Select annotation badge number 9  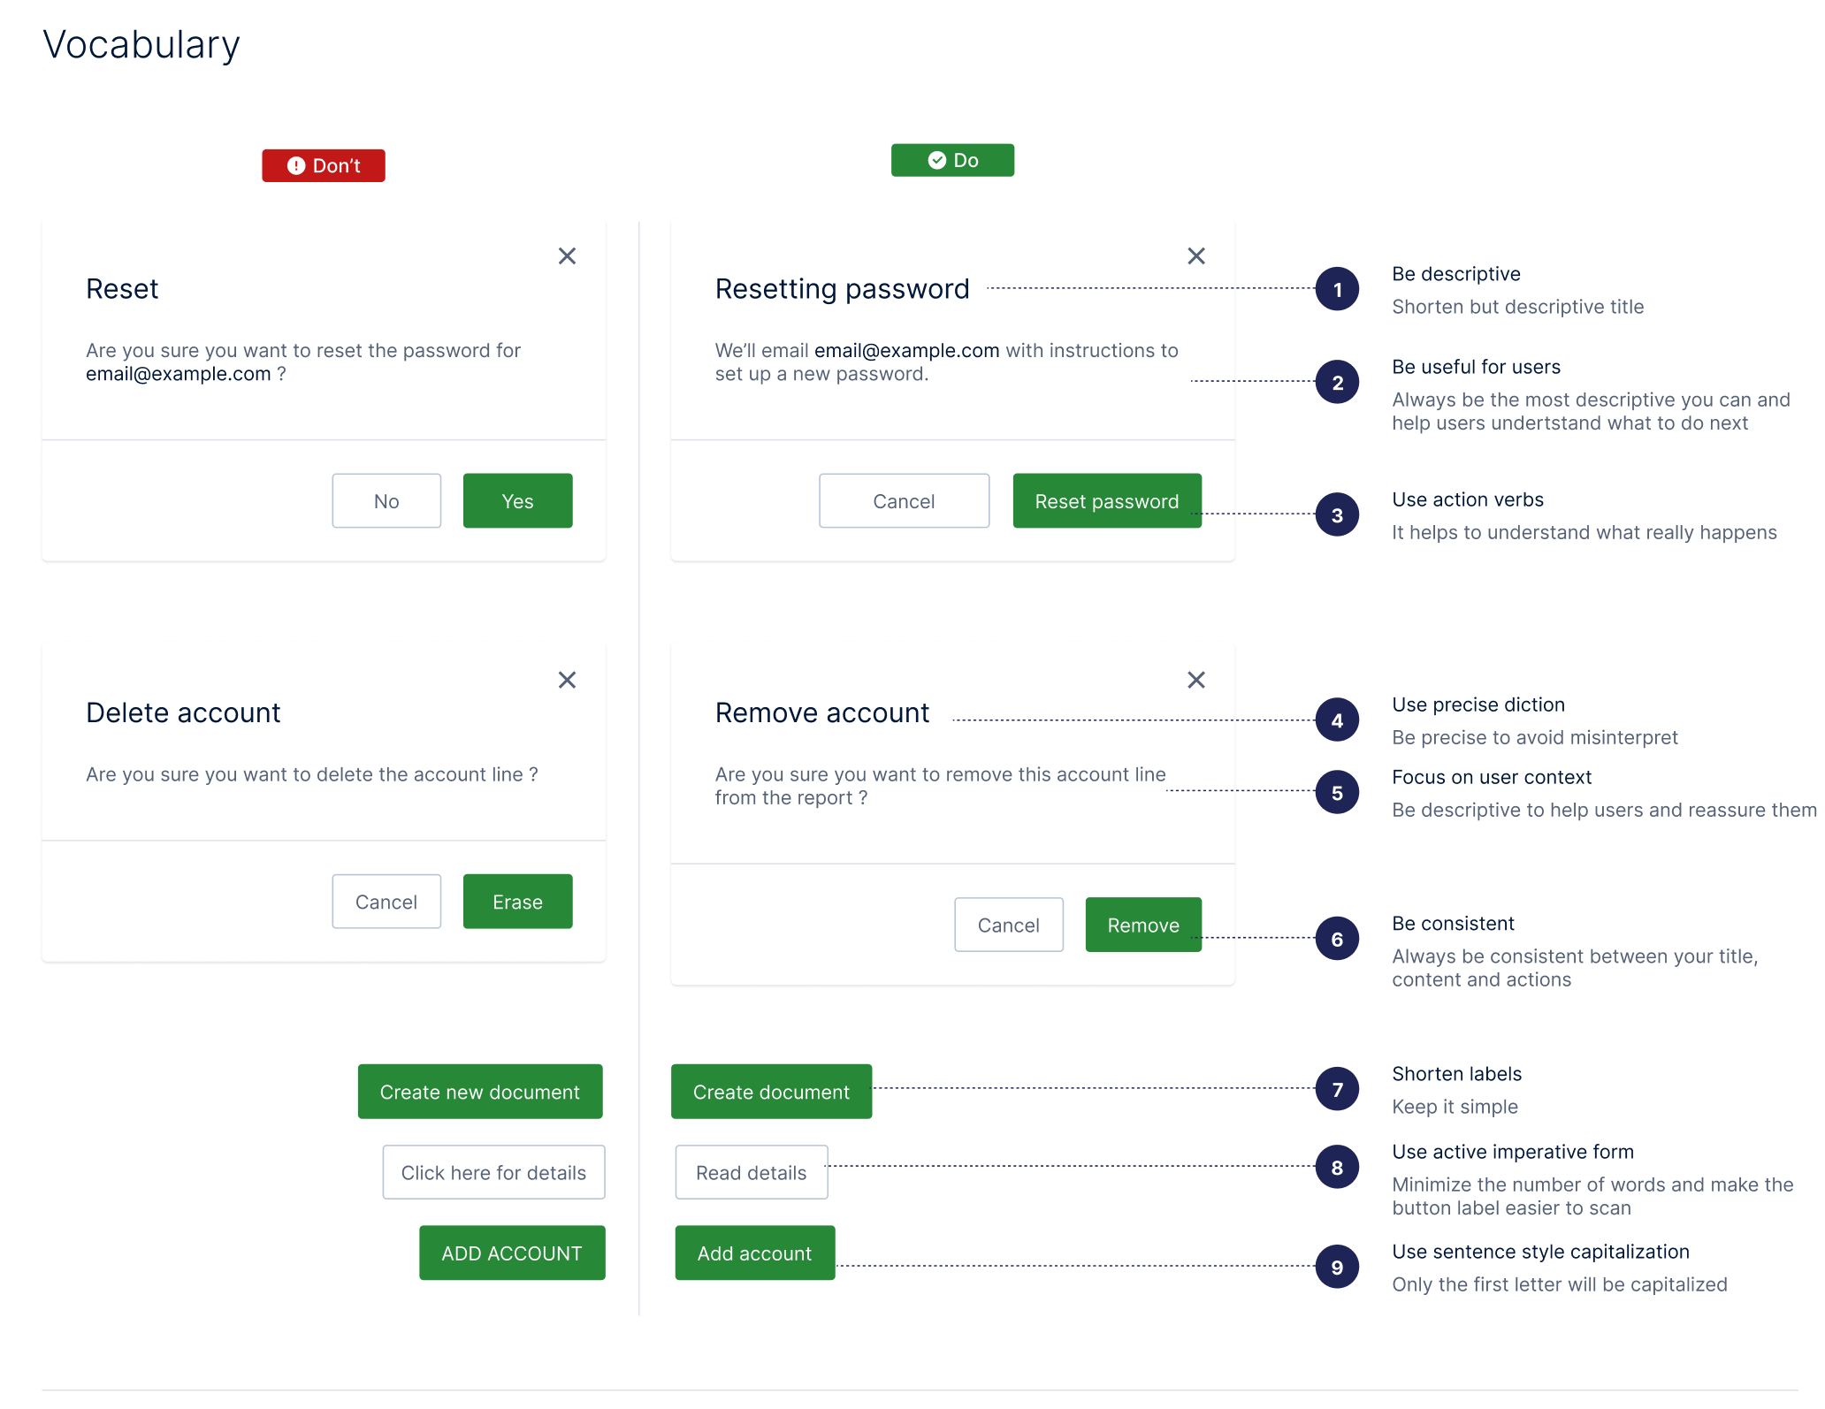(x=1337, y=1267)
